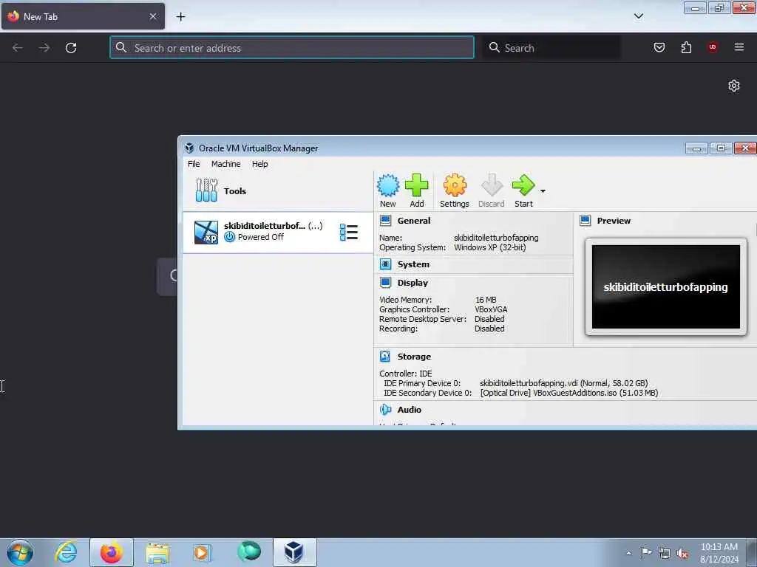Viewport: 757px width, 567px height.
Task: Click the Firefox taskbar button
Action: point(112,552)
